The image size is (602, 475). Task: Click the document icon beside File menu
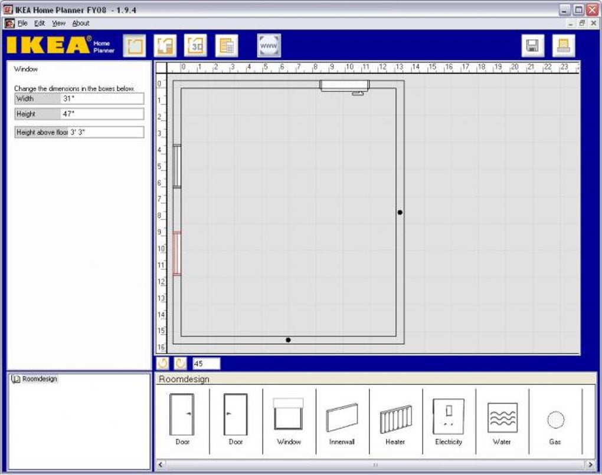[x=9, y=24]
